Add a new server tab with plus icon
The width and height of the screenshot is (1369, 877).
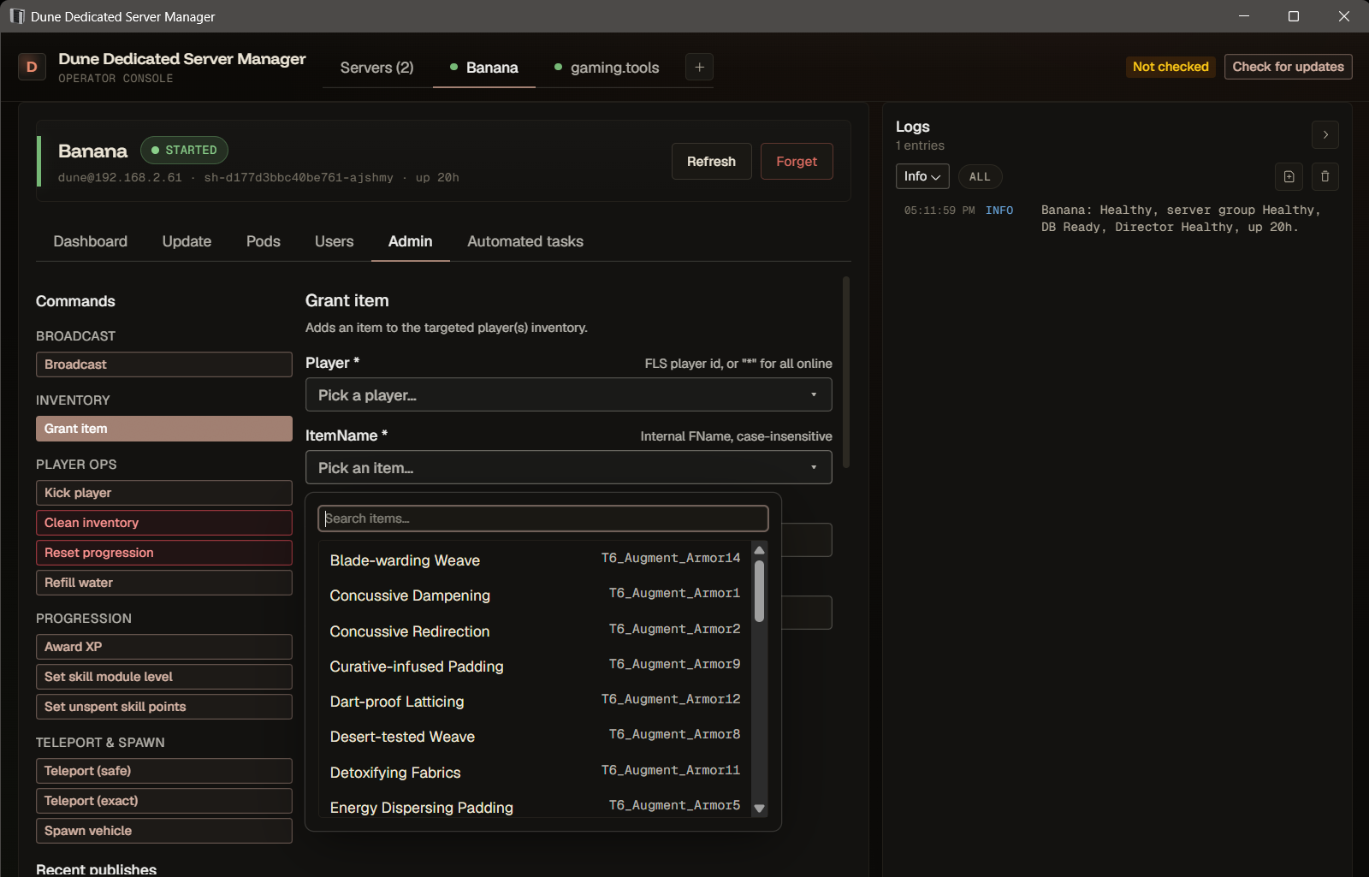(699, 67)
